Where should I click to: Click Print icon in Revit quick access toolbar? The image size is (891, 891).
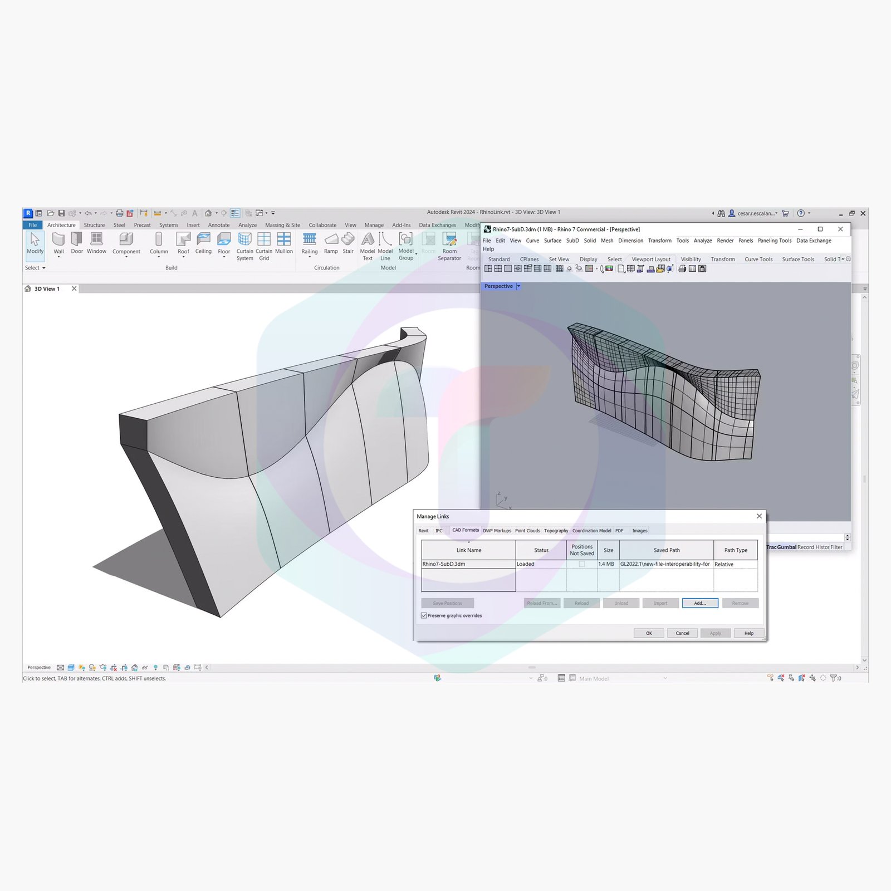click(x=119, y=213)
